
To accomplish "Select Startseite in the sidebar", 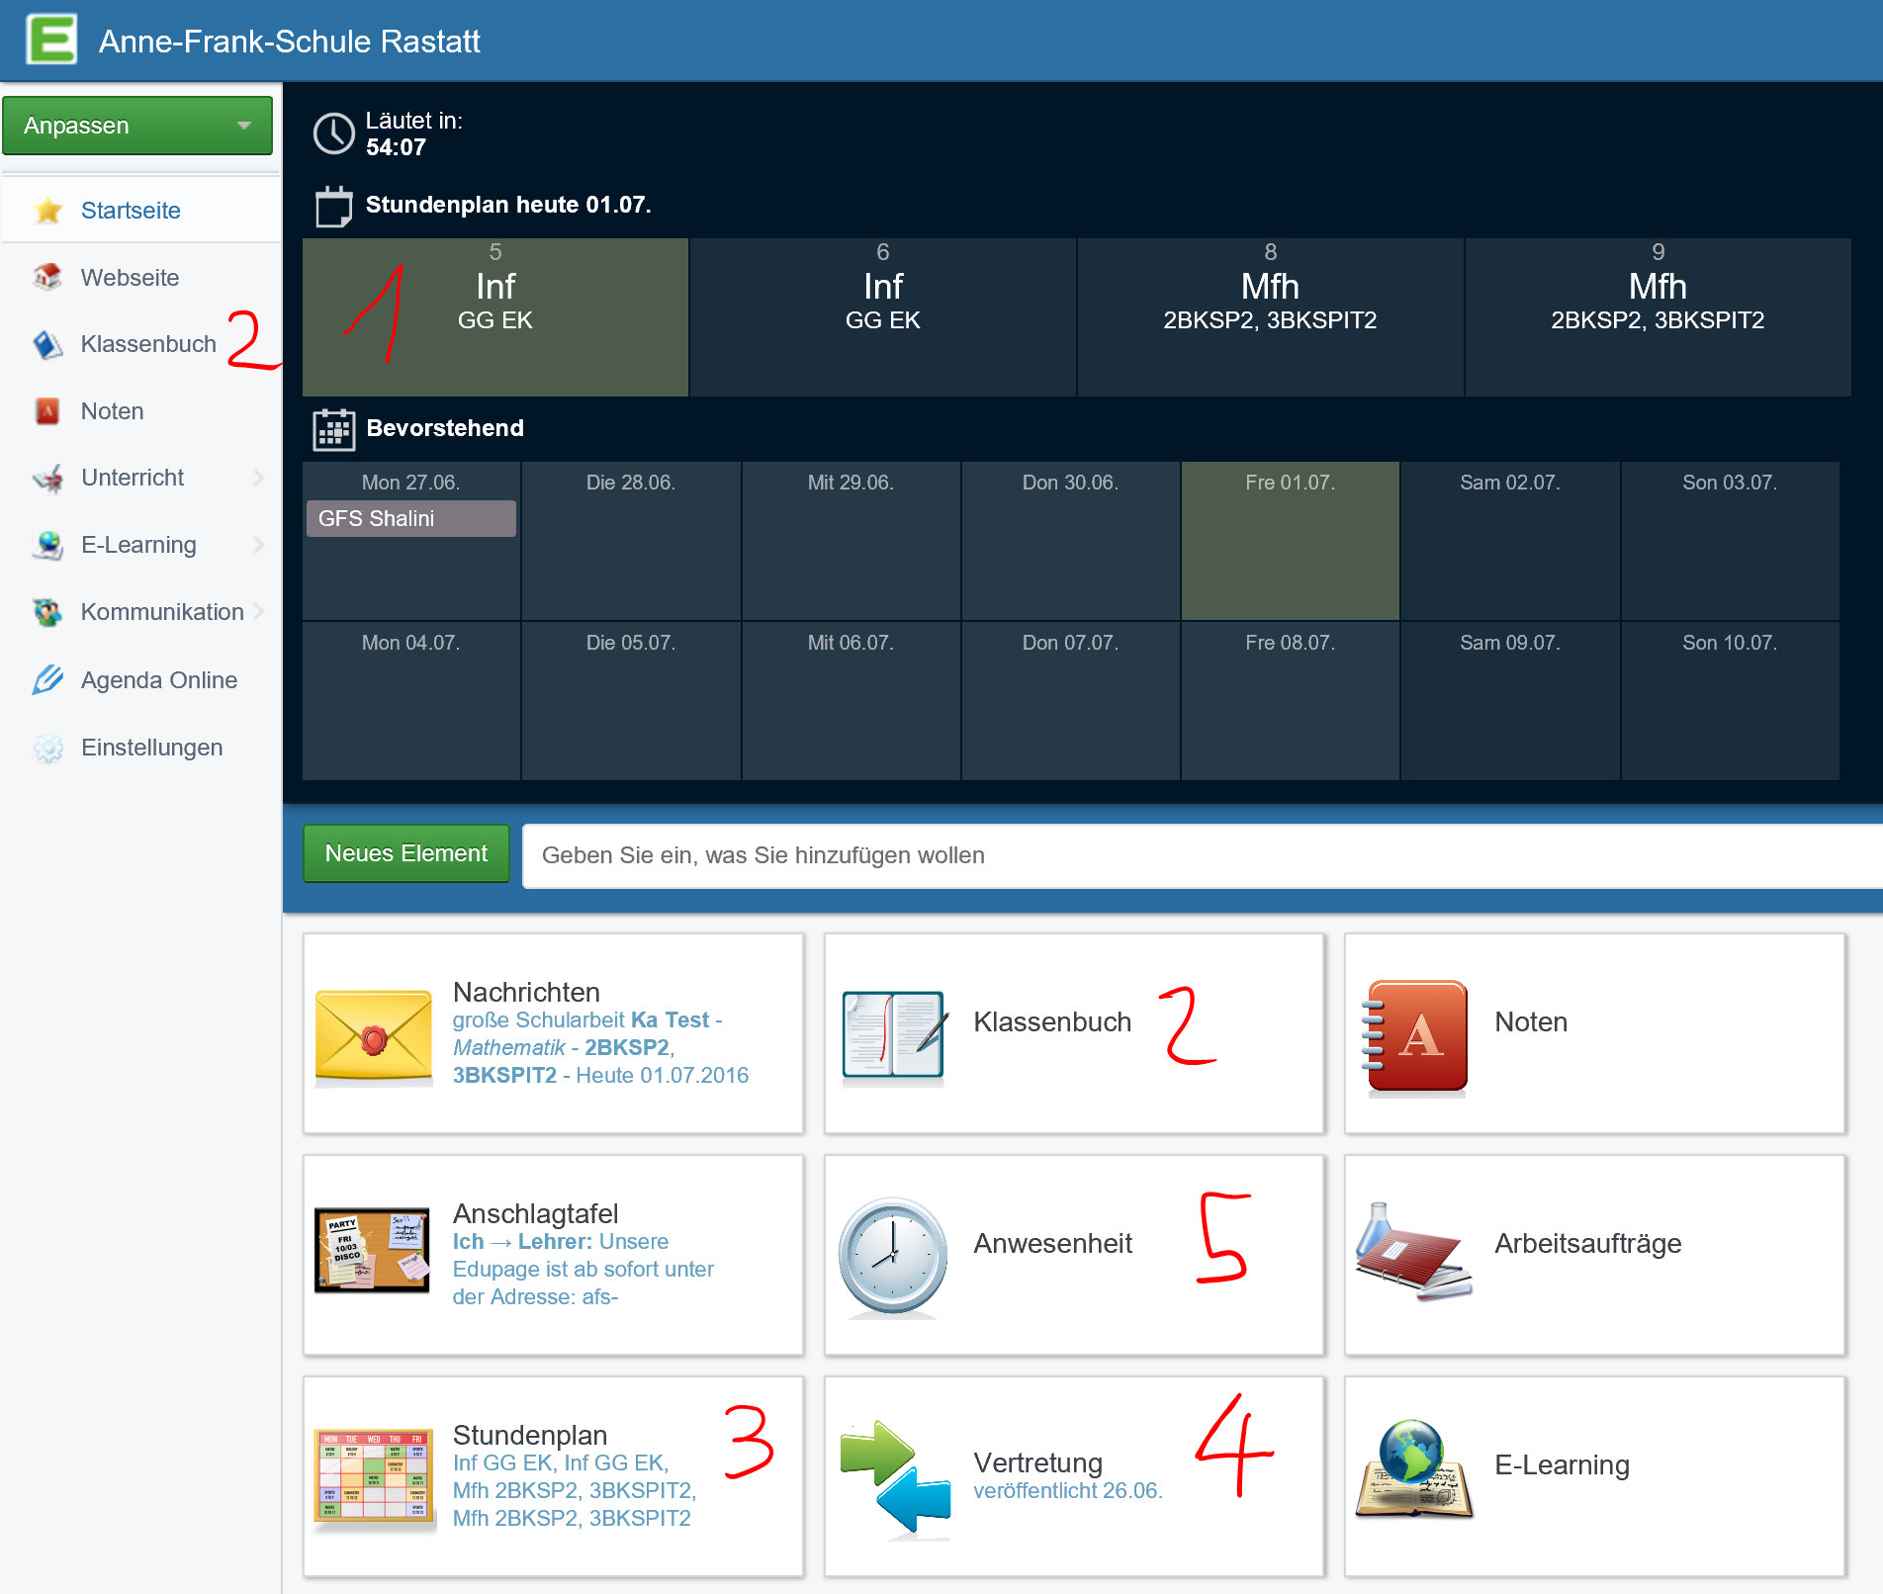I will tap(131, 210).
